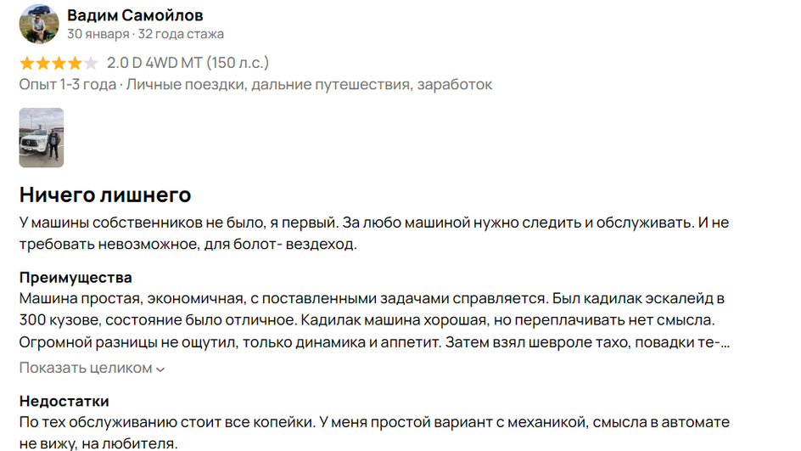Click the 30 января review date
Viewport: 801px width, 451px height.
[98, 34]
